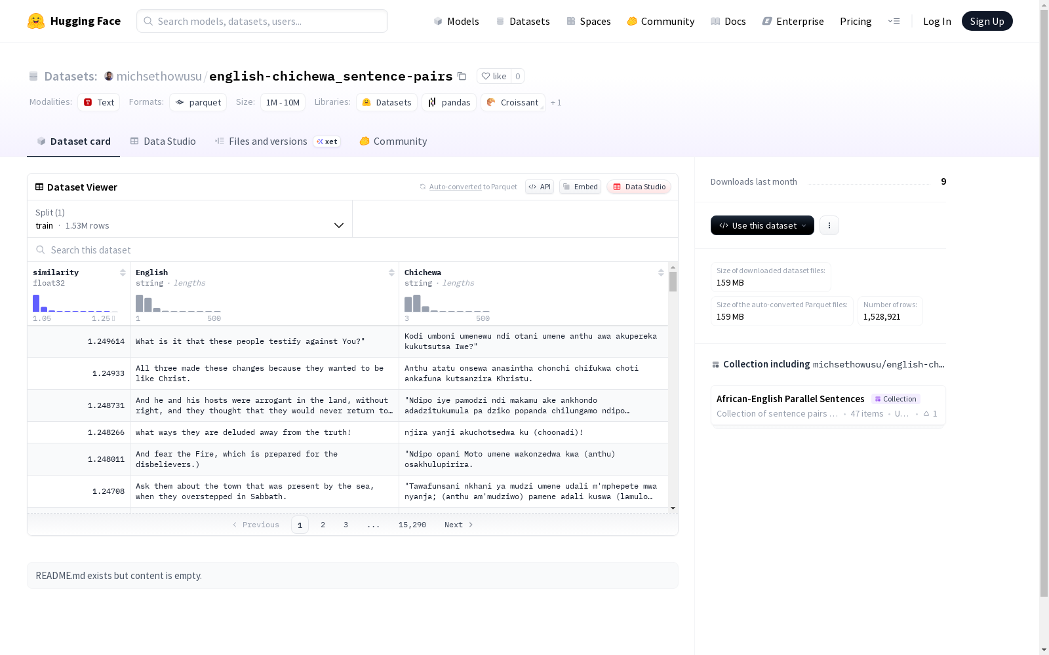Viewport: 1049px width, 655px height.
Task: Open the Dataset card tab
Action: tap(73, 141)
